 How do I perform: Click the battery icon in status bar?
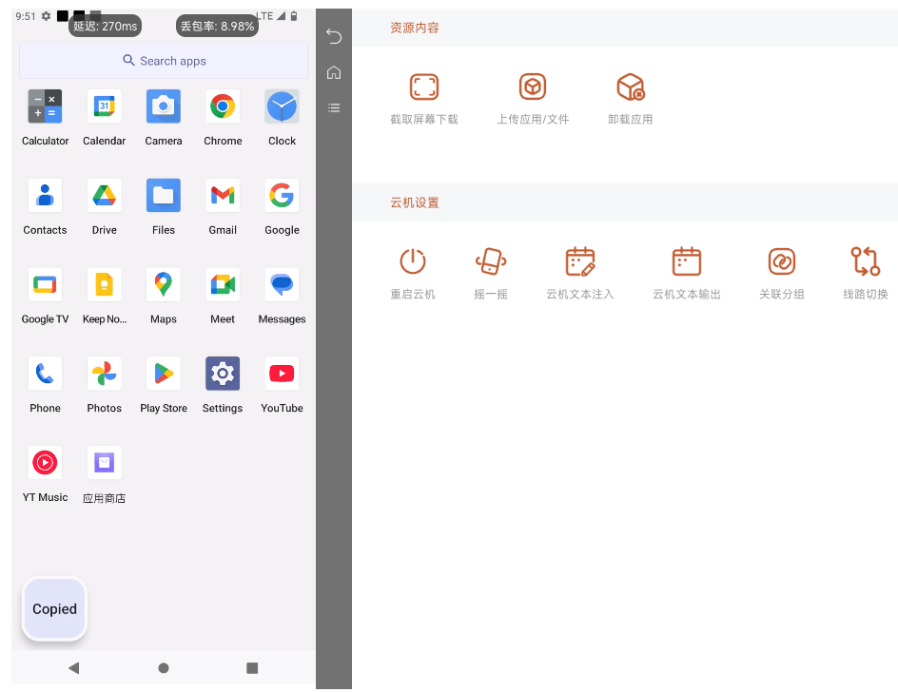(x=294, y=16)
